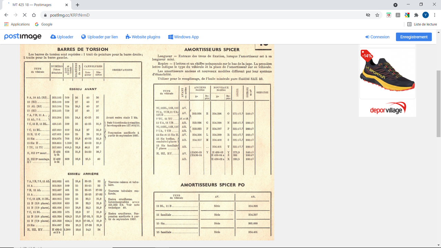
Task: Bookmark this page with the star icon
Action: coord(377,15)
